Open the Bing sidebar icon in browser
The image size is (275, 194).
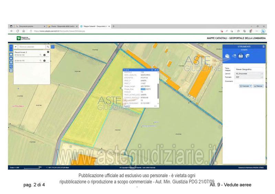(x=263, y=31)
